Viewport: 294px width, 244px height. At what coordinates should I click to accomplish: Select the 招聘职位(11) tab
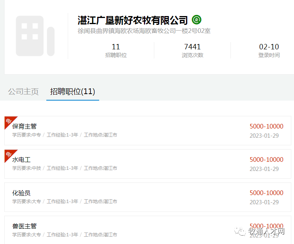[73, 91]
